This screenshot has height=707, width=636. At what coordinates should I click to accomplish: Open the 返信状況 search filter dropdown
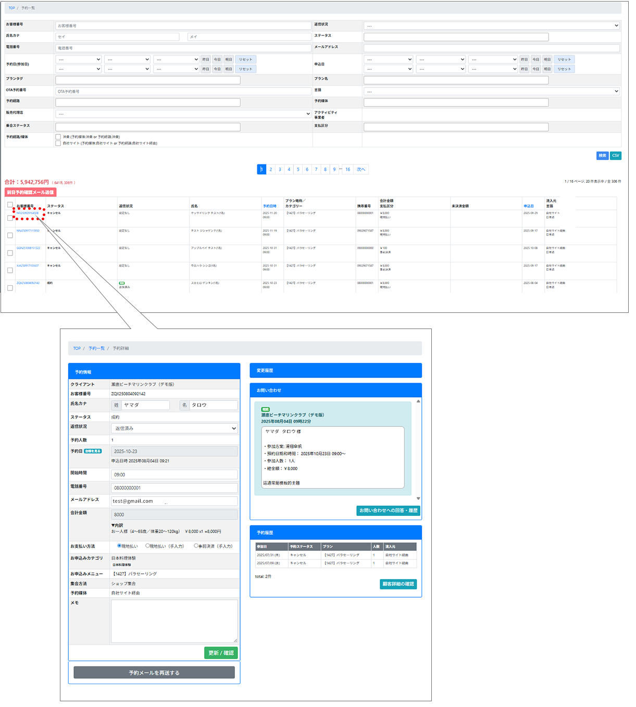tap(492, 26)
